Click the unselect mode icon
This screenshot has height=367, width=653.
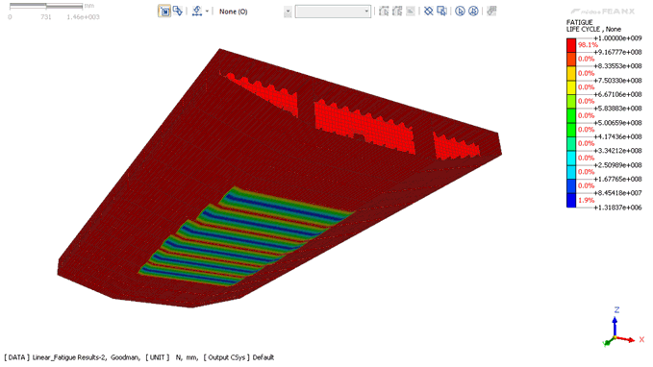(178, 11)
